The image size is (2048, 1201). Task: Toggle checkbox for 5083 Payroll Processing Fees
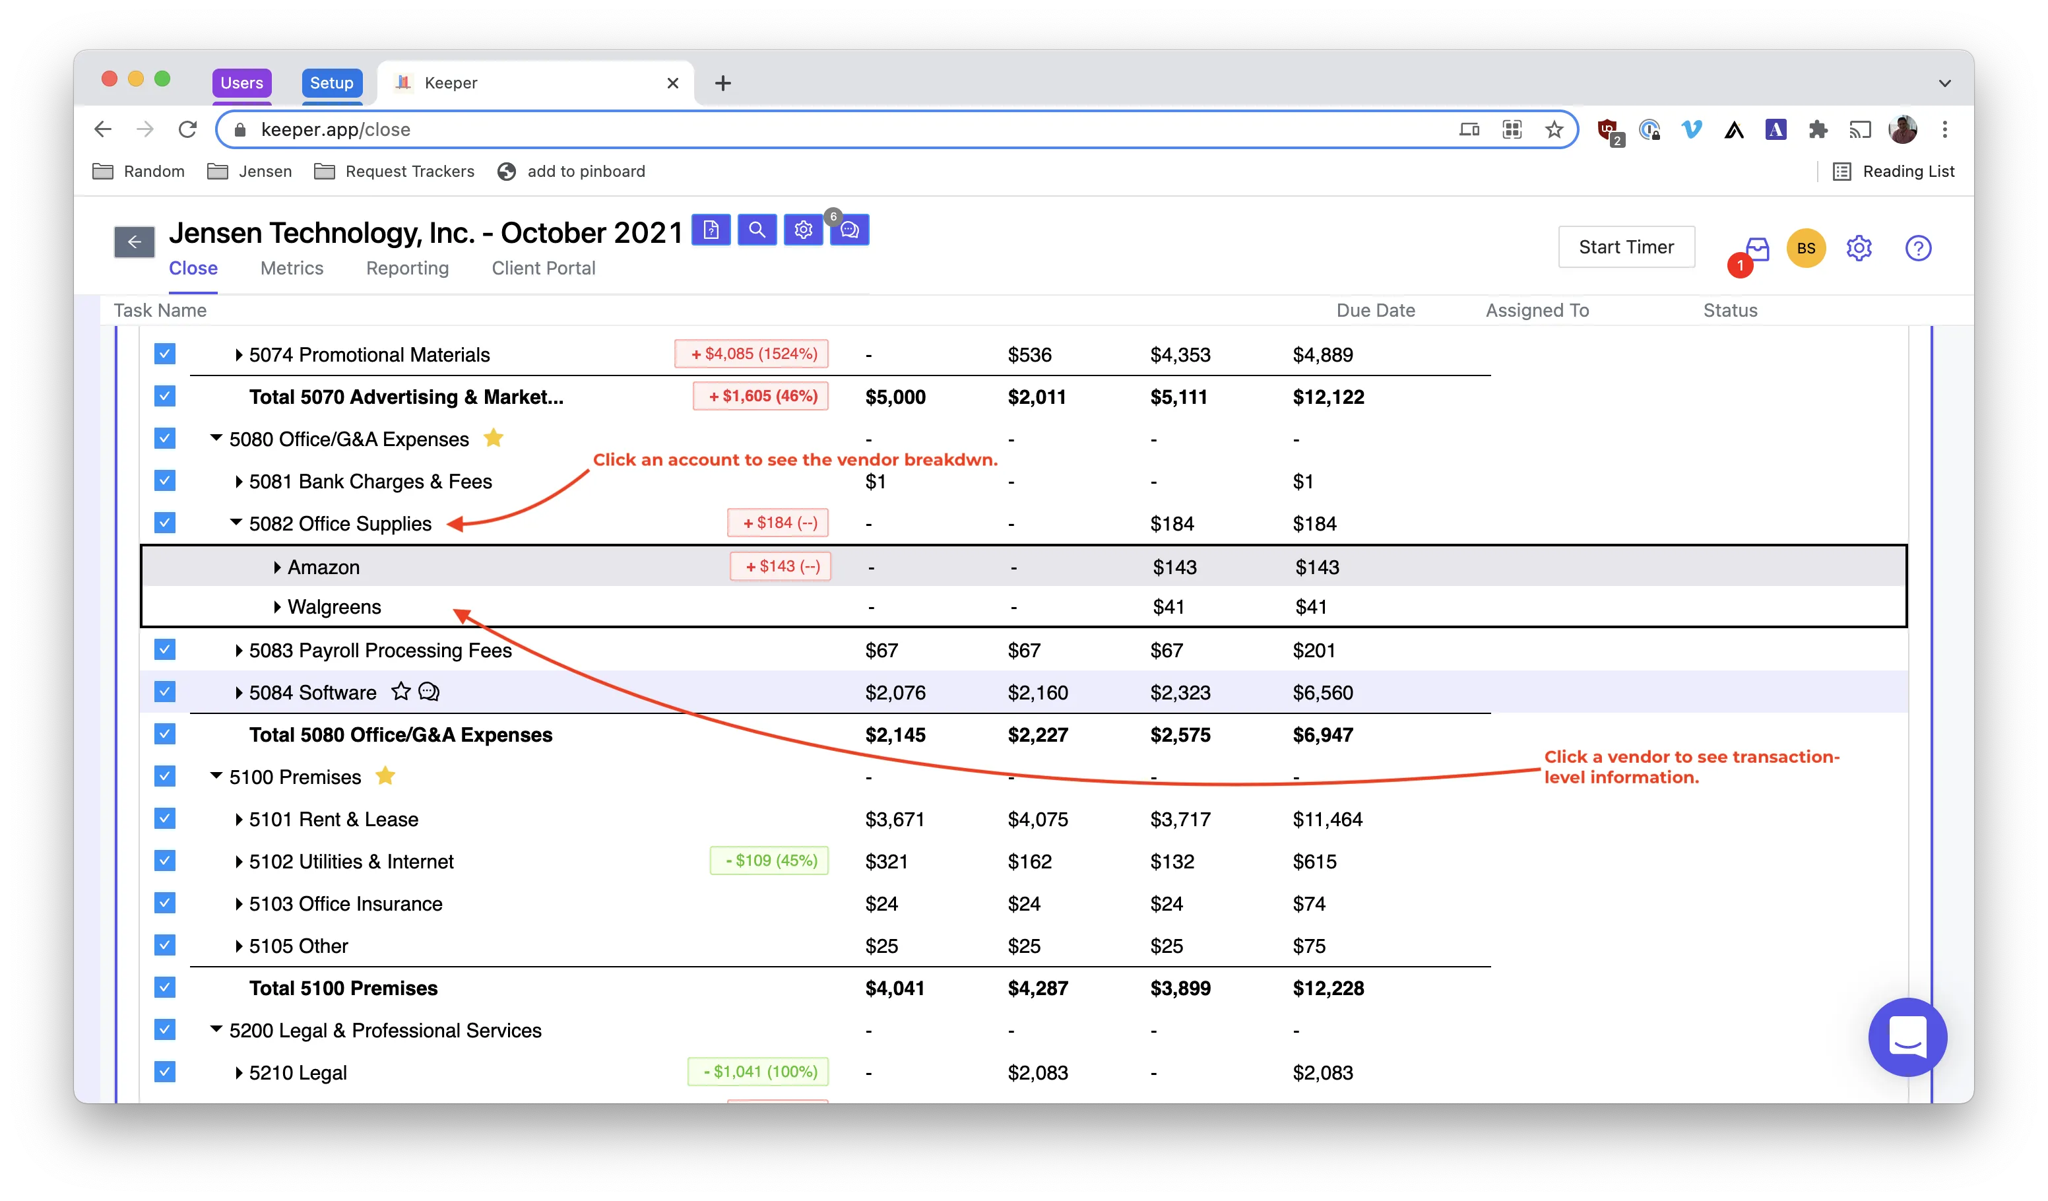[165, 650]
